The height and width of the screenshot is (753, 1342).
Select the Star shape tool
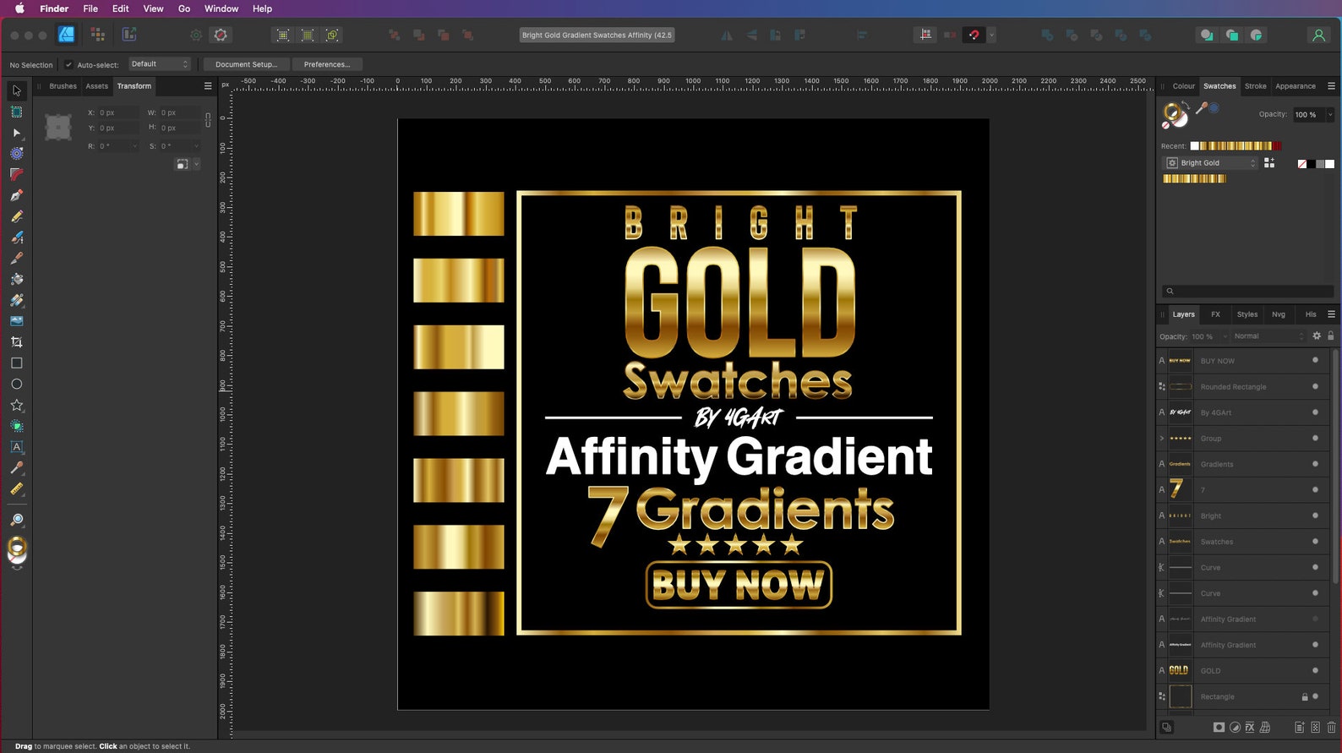[16, 405]
